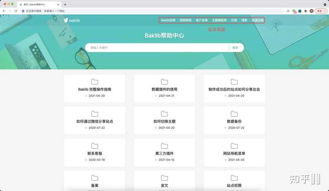
Task: Click the folder icon above 站点权限
Action: pos(234,178)
